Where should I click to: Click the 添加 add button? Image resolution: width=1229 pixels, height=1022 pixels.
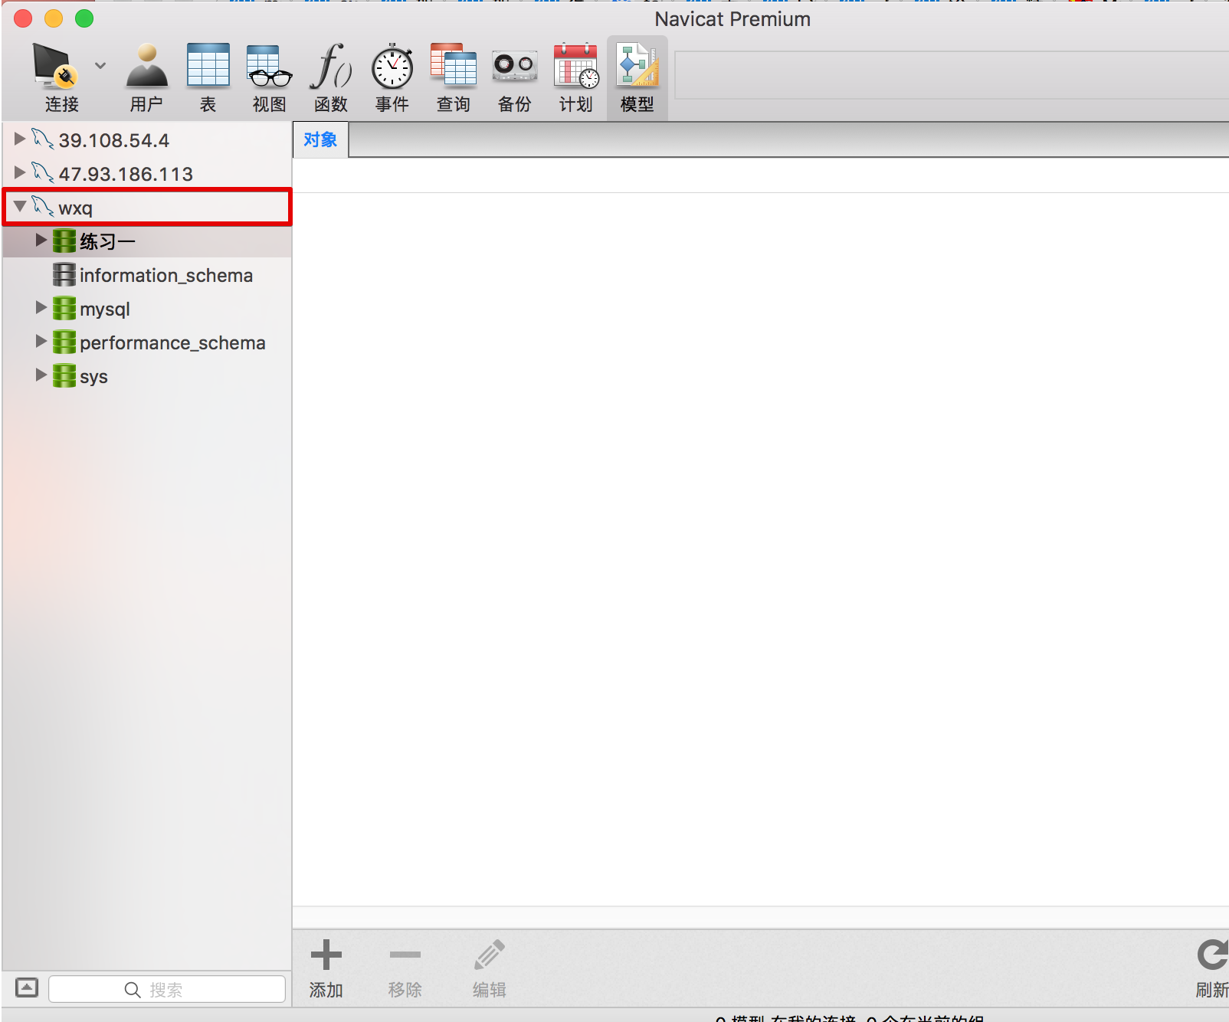point(326,968)
